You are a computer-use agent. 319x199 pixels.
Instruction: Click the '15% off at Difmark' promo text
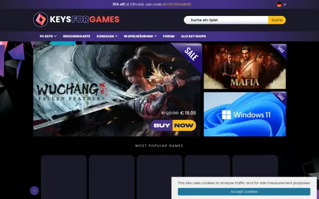[137, 4]
